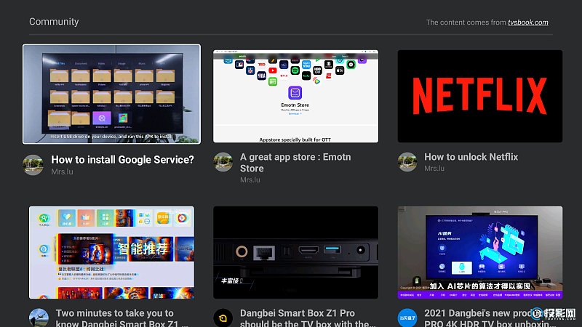Click Mrs.lu author name under Google Service post
This screenshot has width=582, height=327.
pos(62,171)
